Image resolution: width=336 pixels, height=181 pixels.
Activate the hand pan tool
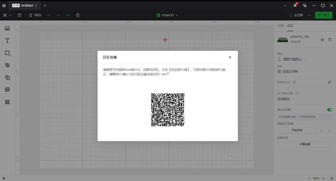(78, 15)
